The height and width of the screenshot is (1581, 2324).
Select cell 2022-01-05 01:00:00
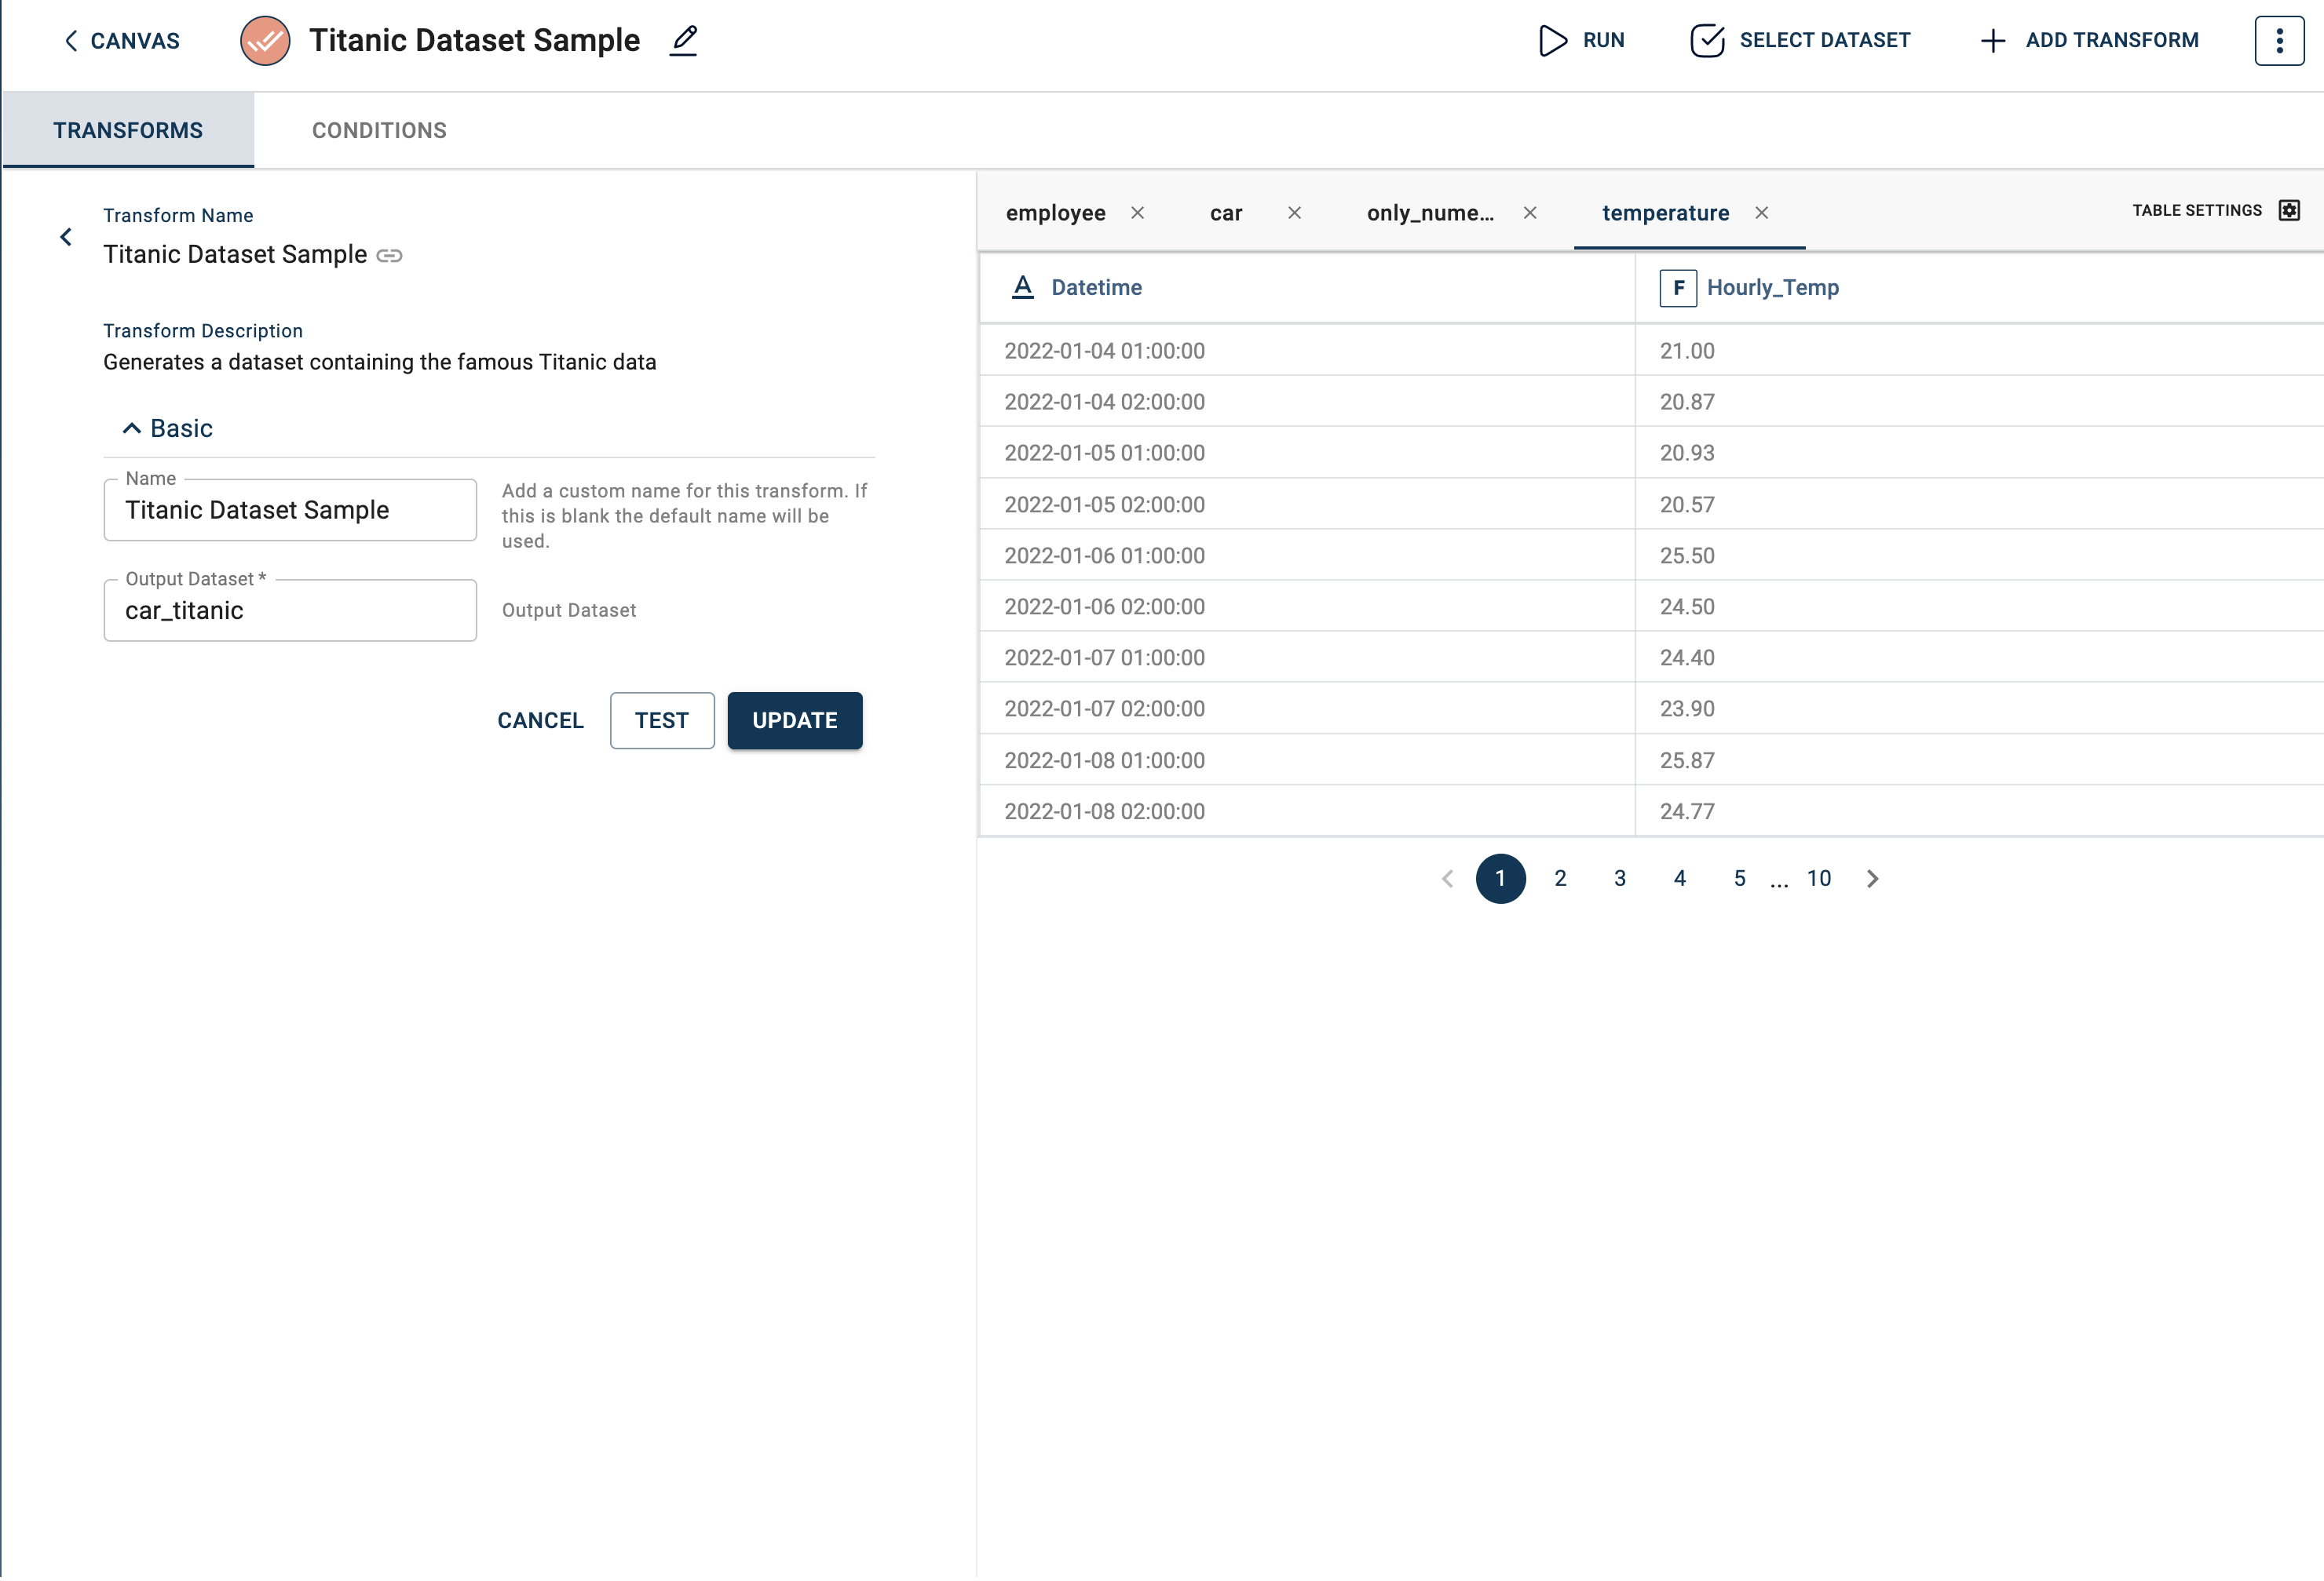pyautogui.click(x=1307, y=453)
